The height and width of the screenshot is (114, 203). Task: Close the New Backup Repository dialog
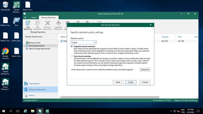point(151,25)
